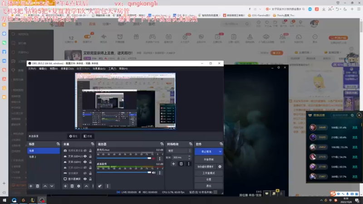Undock the Audio Mixer panel

click(162, 144)
